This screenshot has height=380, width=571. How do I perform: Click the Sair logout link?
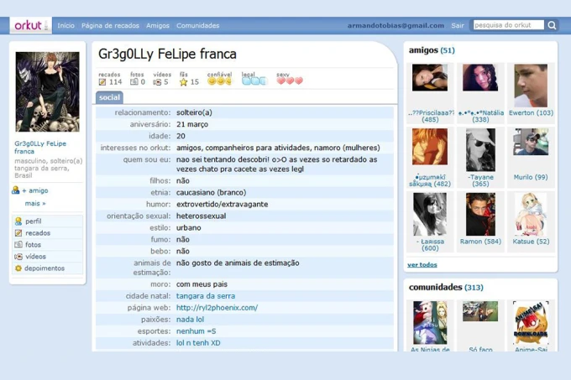click(458, 26)
